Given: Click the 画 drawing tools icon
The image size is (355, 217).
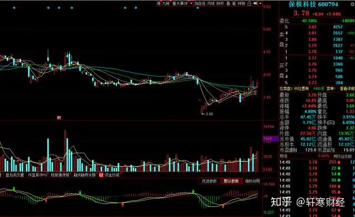Looking at the screenshot, I should (234, 3).
